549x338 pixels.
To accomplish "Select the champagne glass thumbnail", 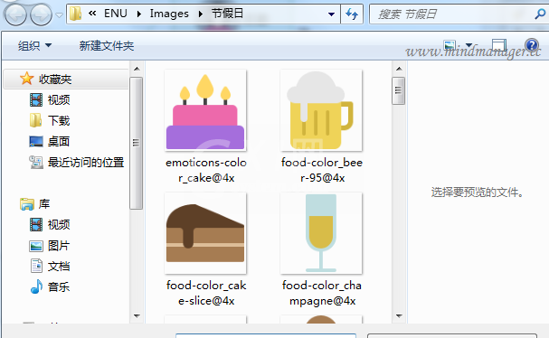I will [321, 233].
